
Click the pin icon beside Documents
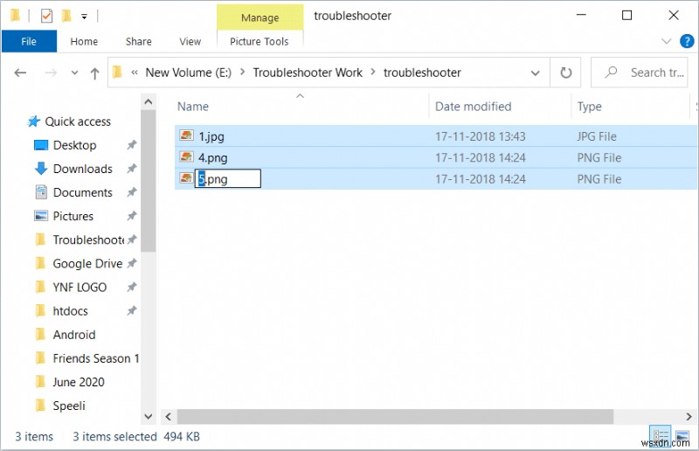[132, 192]
